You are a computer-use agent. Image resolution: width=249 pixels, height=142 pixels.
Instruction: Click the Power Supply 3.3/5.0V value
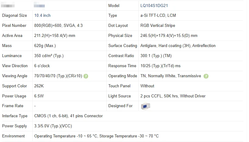[53, 126]
